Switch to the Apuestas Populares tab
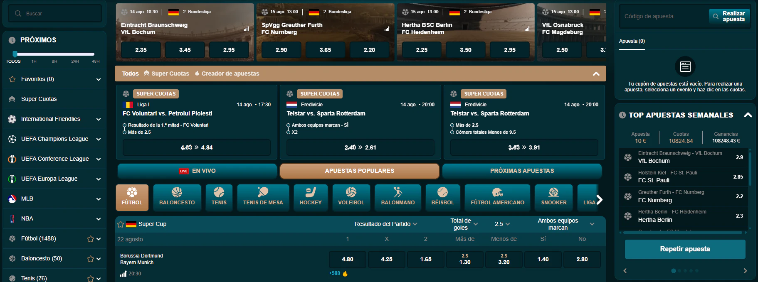 (x=360, y=171)
